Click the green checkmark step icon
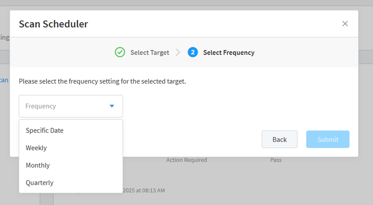 (120, 52)
